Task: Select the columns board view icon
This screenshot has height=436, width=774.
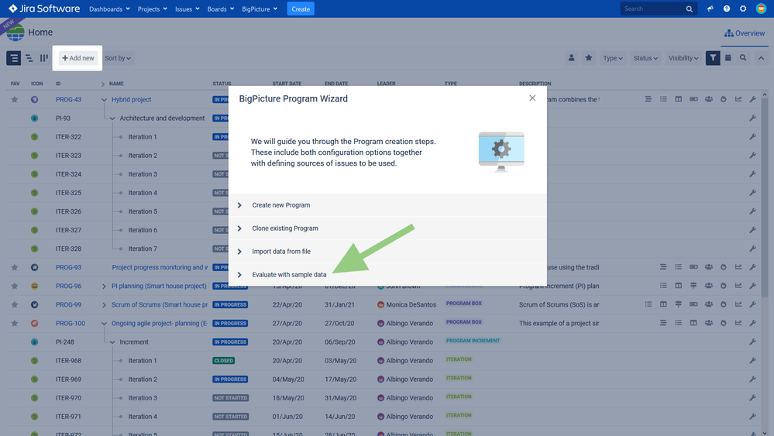Action: coord(44,58)
